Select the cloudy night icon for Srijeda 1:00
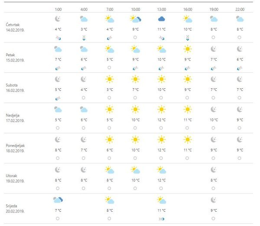 (58, 200)
